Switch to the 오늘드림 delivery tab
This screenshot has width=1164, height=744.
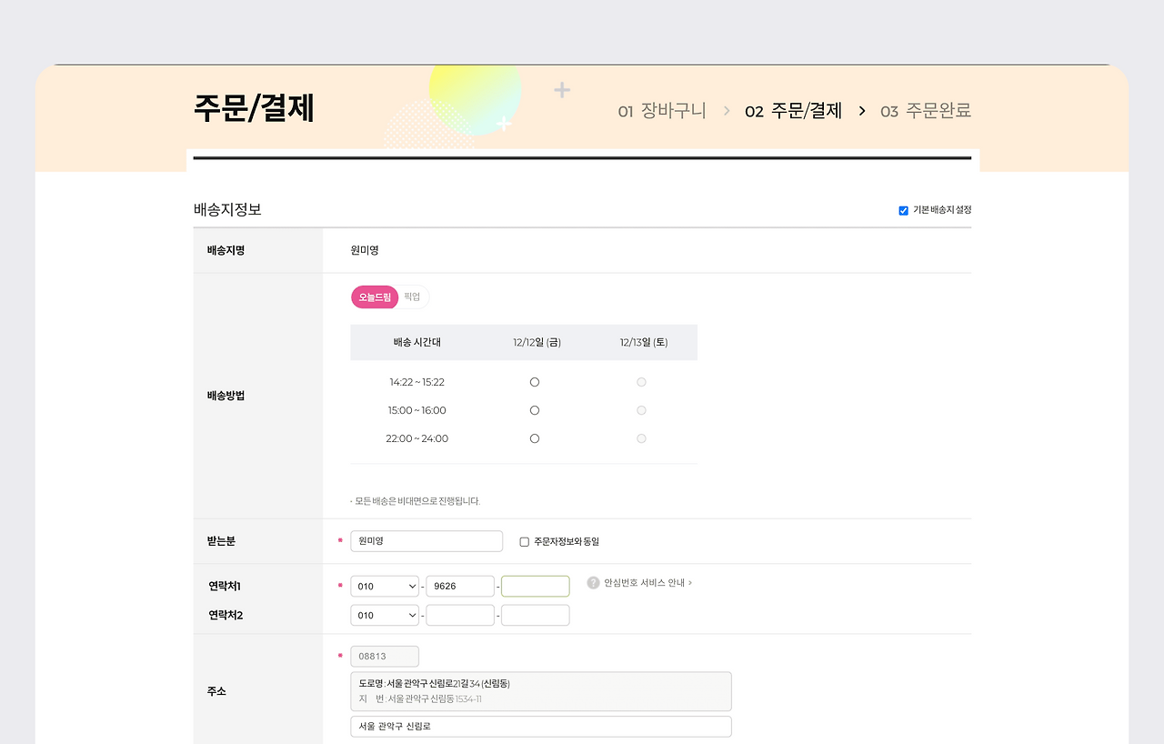(x=375, y=297)
